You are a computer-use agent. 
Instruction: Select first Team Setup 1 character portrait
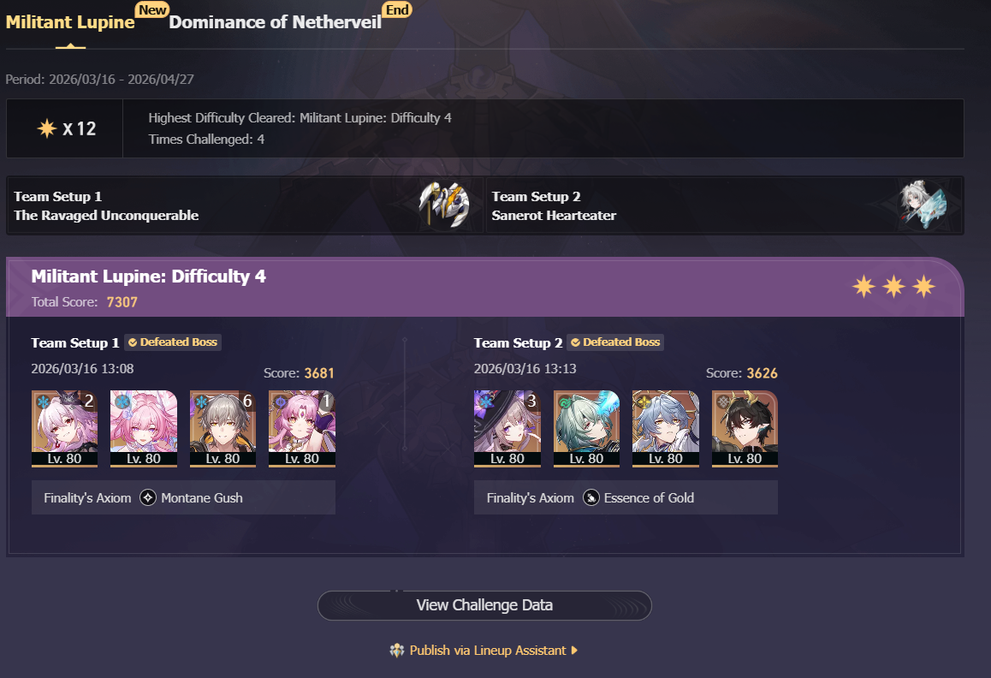tap(64, 429)
